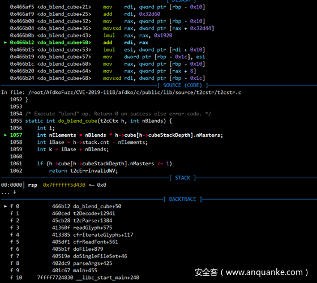Click the www.anquanke.com watermark link
This screenshot has height=283, width=317.
(264, 272)
